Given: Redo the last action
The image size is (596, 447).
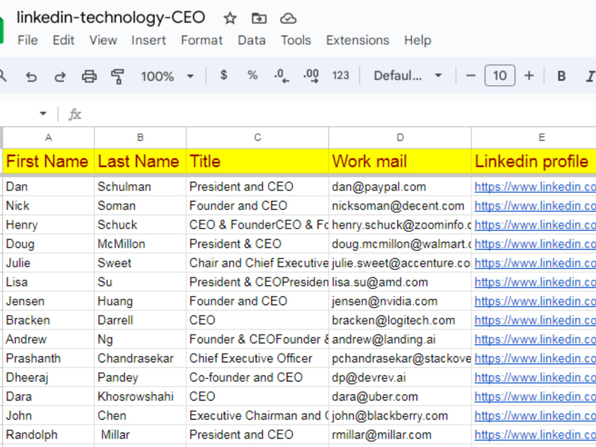Looking at the screenshot, I should tap(60, 76).
